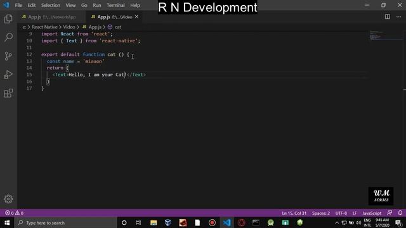This screenshot has width=406, height=228.
Task: Open the Extensions view
Action: click(x=8, y=93)
